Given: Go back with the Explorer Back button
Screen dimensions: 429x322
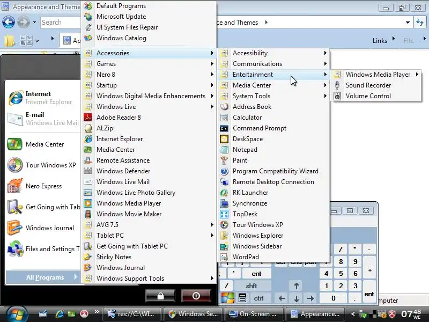Looking at the screenshot, I should (9, 22).
